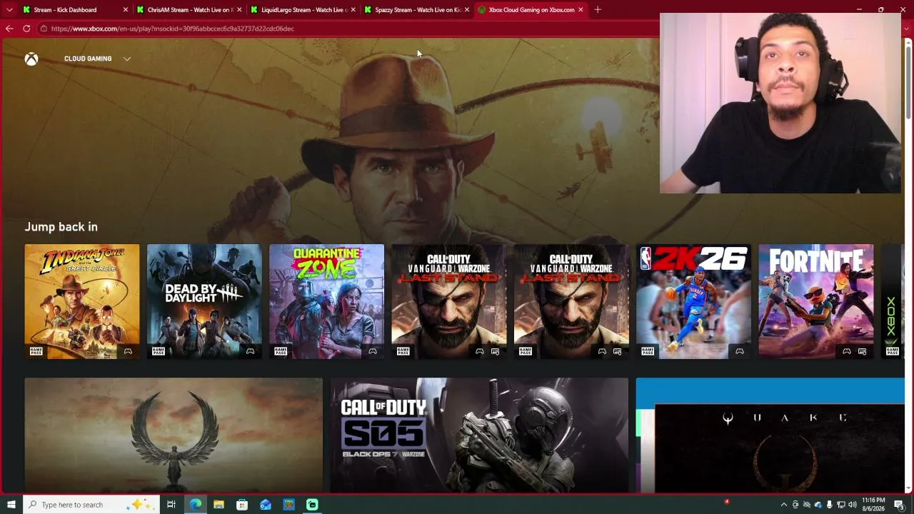Go back to the previous page
This screenshot has width=914, height=514.
(x=9, y=29)
